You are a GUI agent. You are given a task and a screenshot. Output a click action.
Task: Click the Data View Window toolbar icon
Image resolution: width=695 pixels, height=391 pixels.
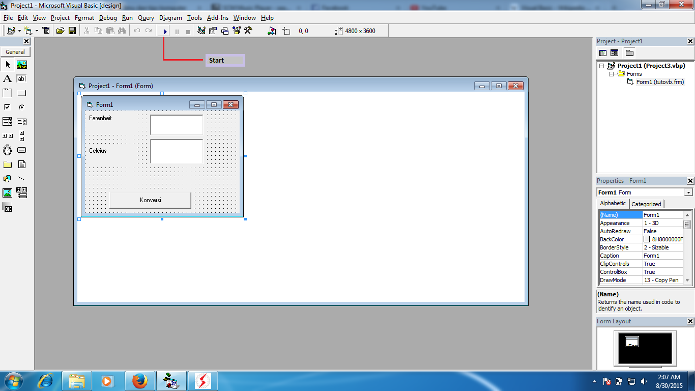pyautogui.click(x=272, y=31)
